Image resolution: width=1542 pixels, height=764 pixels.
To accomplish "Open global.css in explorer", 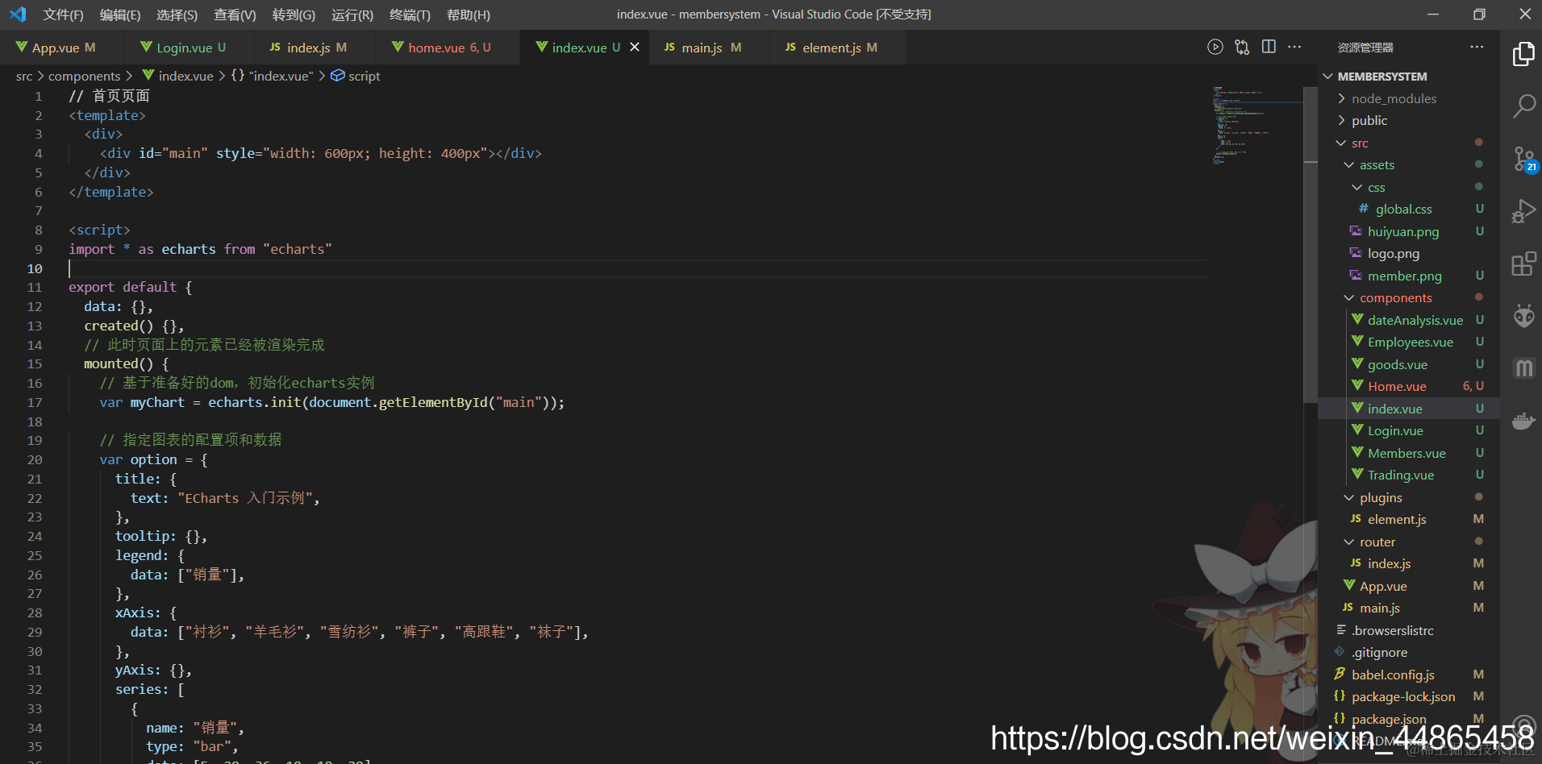I will pos(1408,209).
